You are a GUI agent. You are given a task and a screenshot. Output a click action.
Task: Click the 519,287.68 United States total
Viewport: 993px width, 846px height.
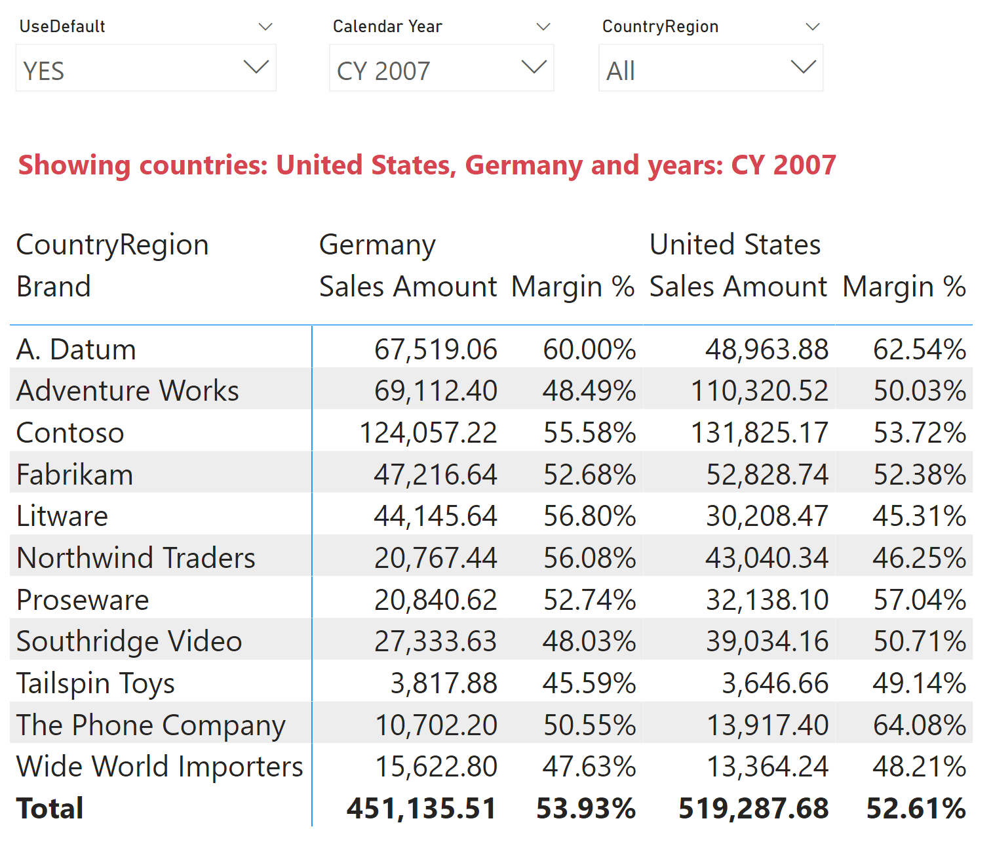coord(754,809)
